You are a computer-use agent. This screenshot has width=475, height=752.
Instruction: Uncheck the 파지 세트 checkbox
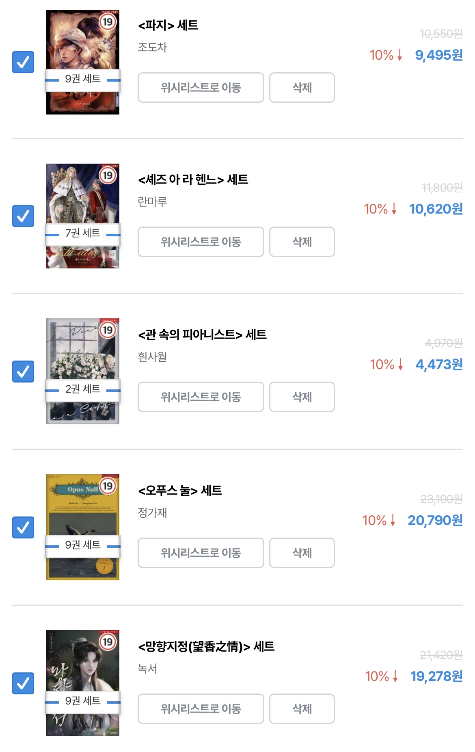coord(23,62)
